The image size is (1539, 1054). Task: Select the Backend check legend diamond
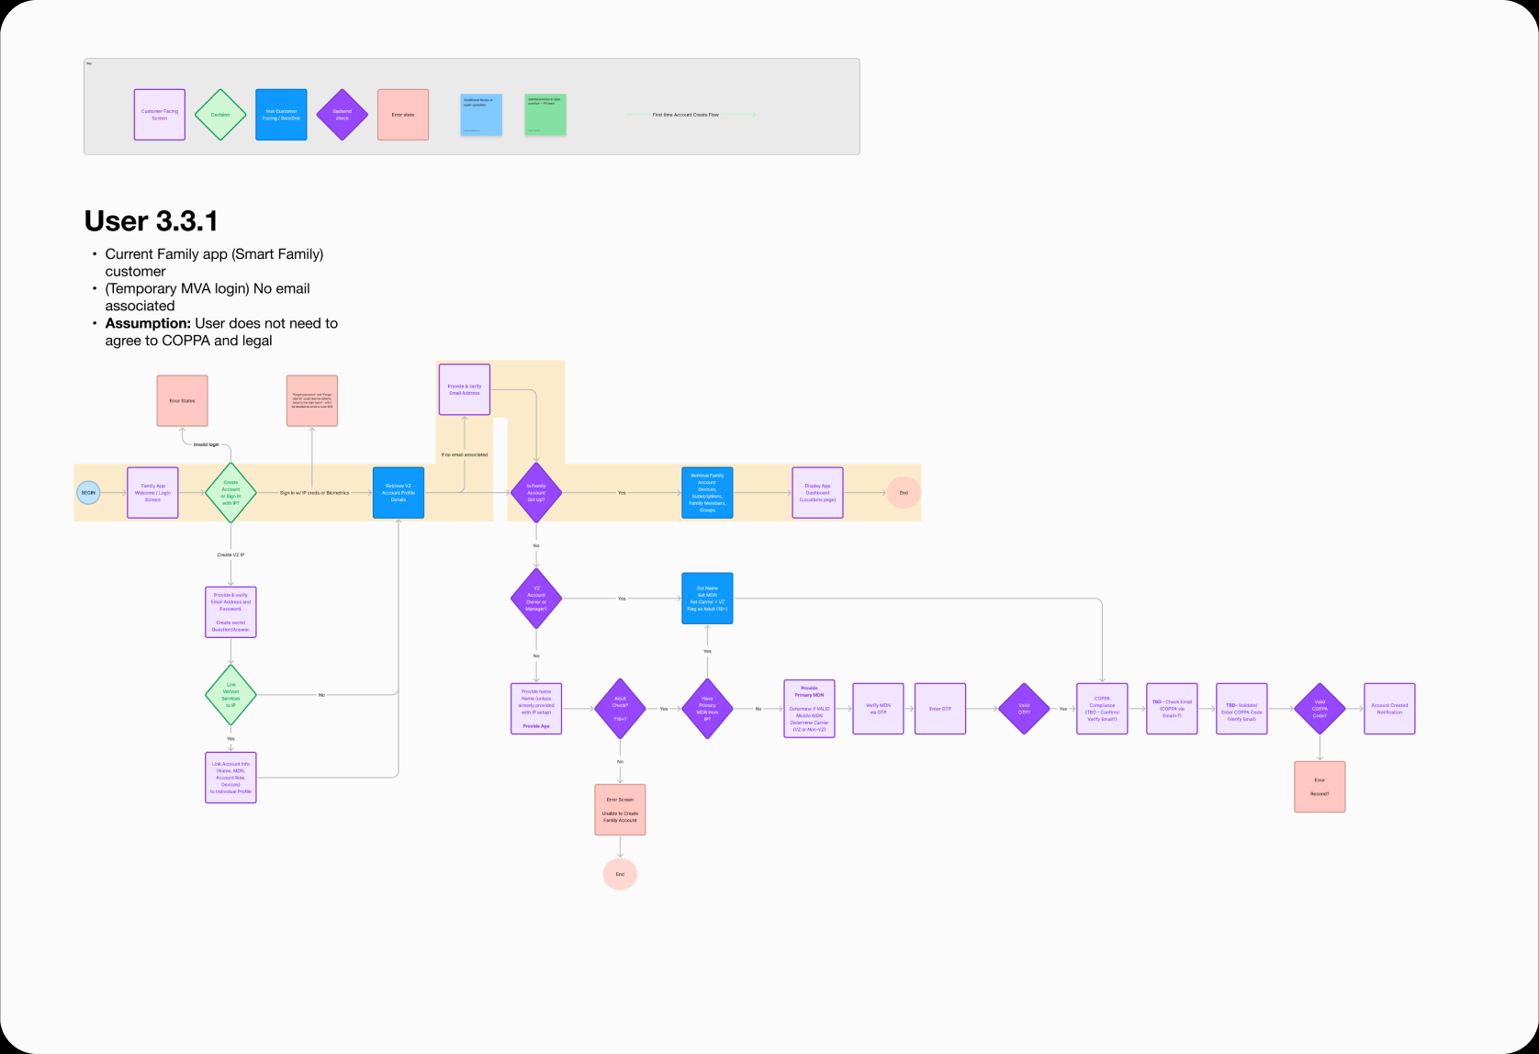342,115
